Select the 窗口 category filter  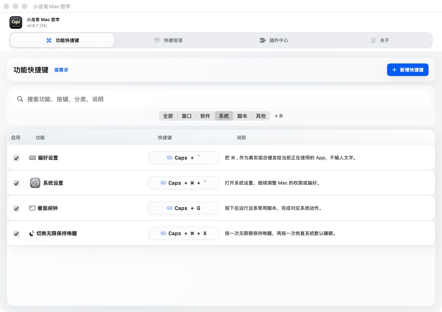(187, 116)
